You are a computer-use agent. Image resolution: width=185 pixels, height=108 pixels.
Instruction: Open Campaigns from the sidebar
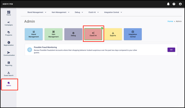coord(9,23)
